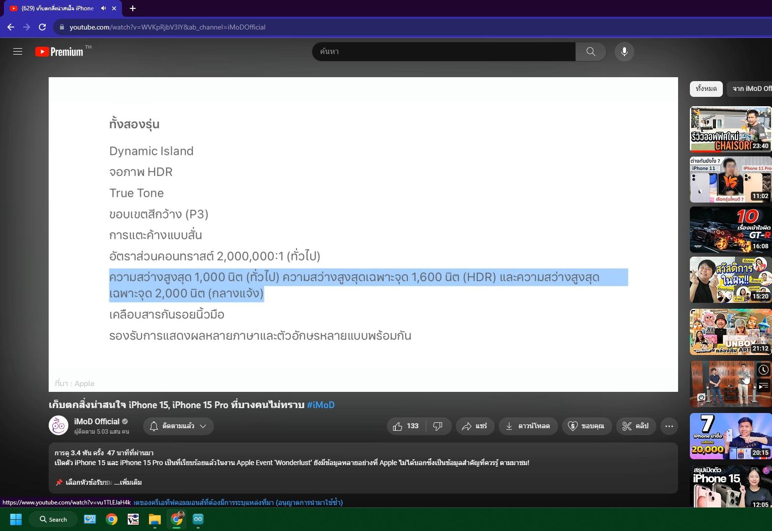The width and height of the screenshot is (772, 531).
Task: Go back to previous page
Action: [x=11, y=27]
